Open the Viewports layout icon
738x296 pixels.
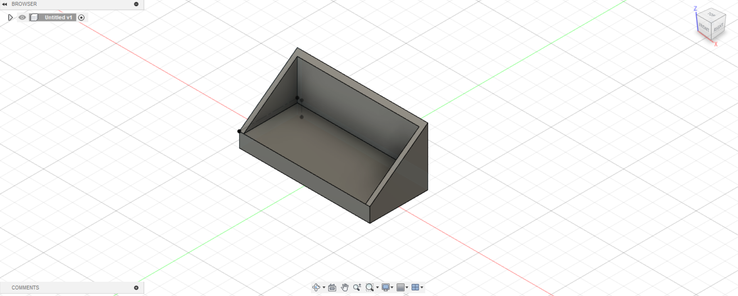(415, 287)
